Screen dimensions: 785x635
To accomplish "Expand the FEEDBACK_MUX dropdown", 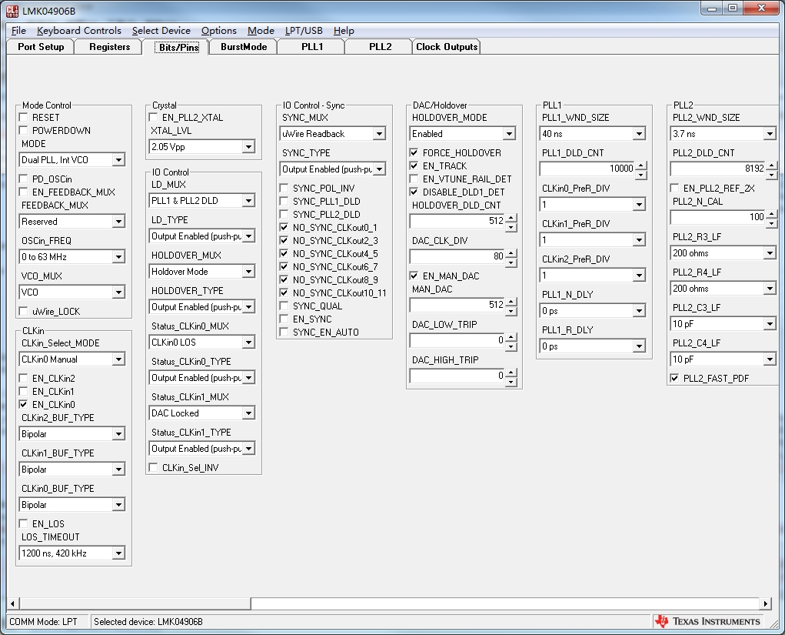I will [72, 222].
